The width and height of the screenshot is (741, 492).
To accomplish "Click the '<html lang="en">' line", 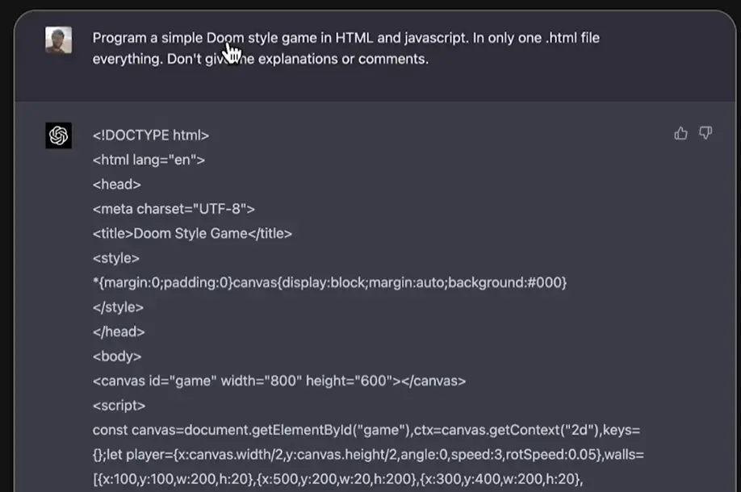I will pos(149,160).
